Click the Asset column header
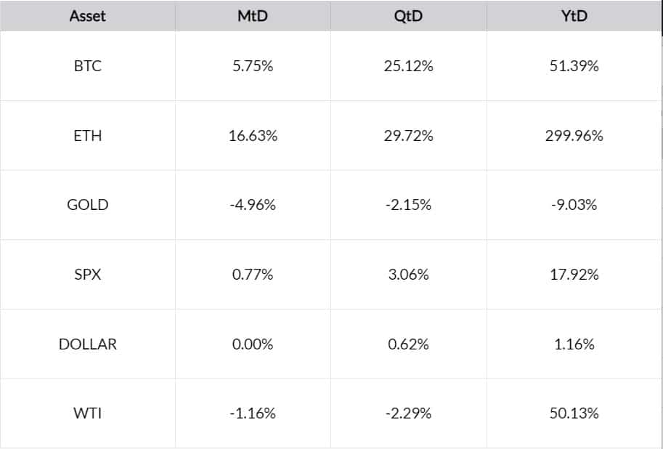 87,16
